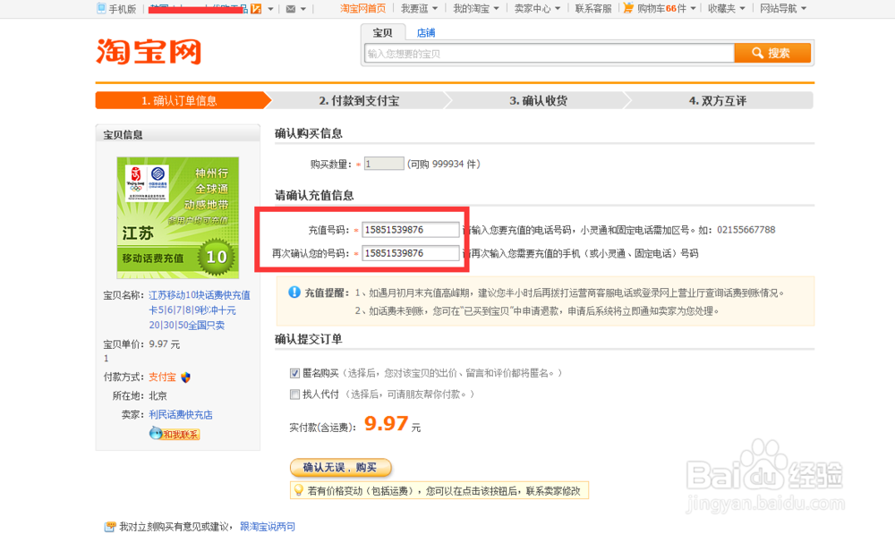
Task: Click the feedback bubble icon near 跟淘宝说两句
Action: [109, 527]
